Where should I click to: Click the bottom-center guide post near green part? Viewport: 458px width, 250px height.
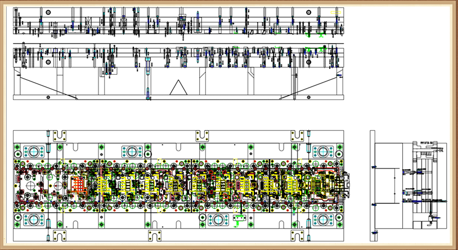[x=218, y=219]
